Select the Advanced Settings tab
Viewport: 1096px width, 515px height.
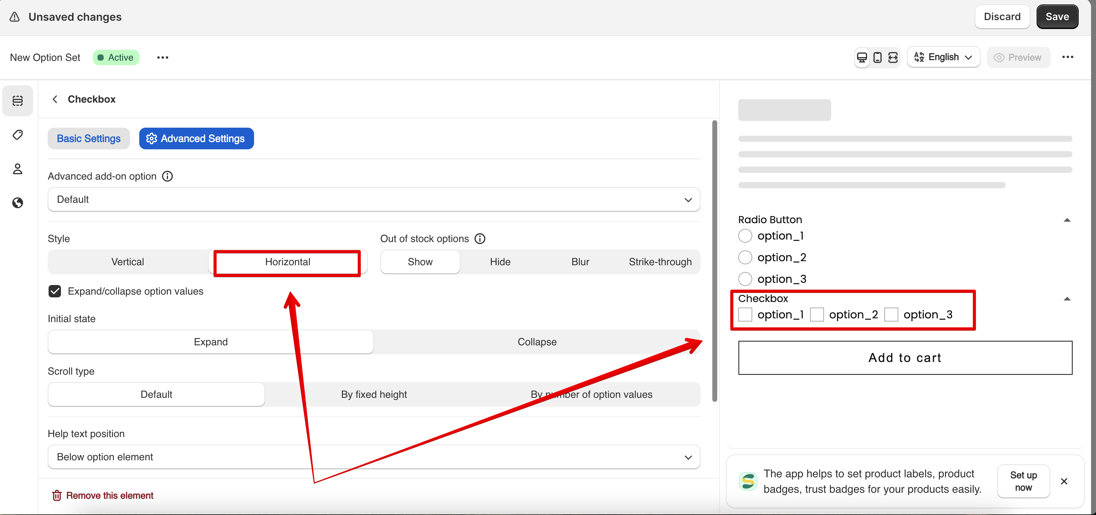tap(196, 138)
